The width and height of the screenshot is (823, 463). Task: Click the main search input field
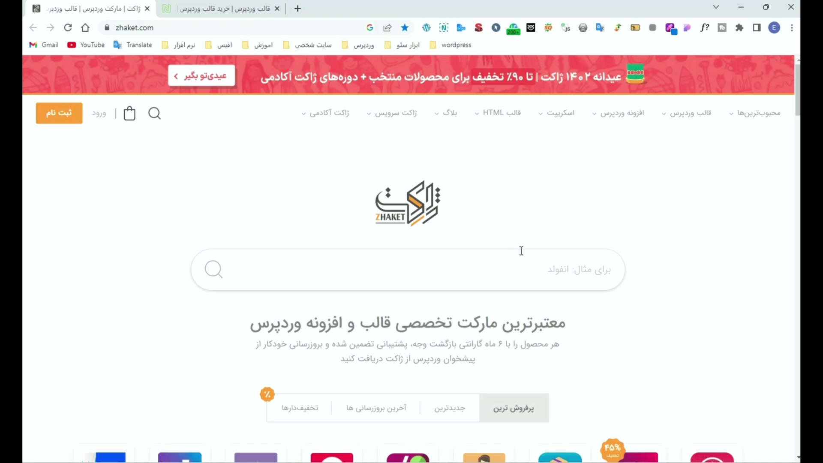tap(408, 270)
